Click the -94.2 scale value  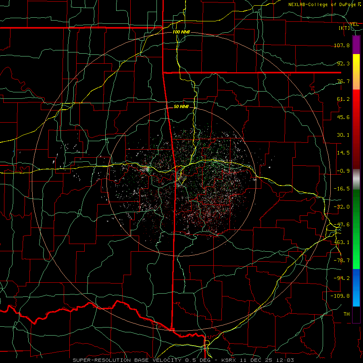tap(342, 278)
